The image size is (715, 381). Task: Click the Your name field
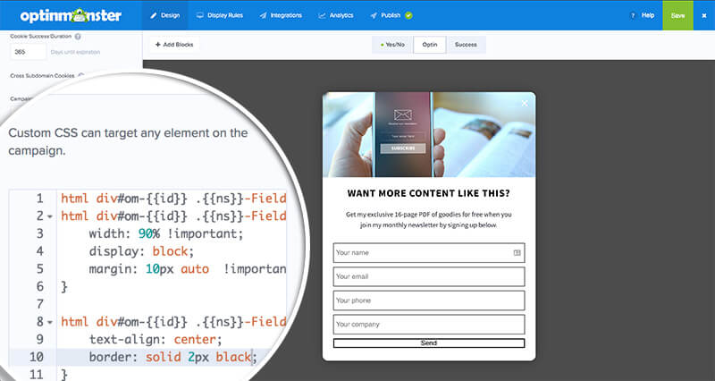click(x=429, y=253)
